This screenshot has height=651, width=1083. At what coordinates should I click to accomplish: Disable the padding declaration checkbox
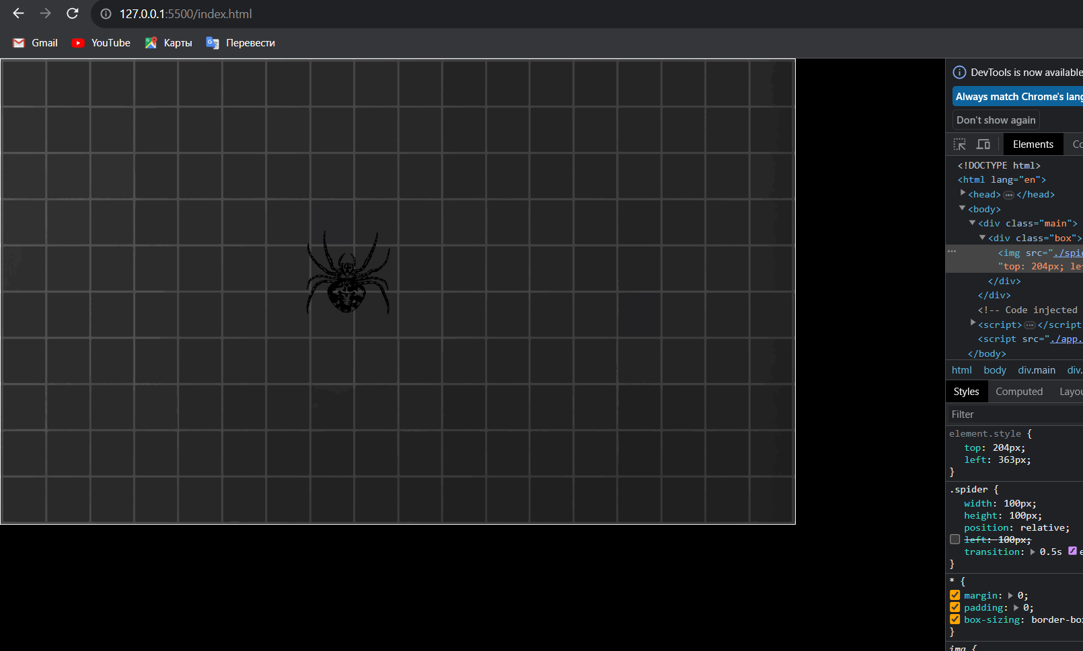[x=955, y=607]
